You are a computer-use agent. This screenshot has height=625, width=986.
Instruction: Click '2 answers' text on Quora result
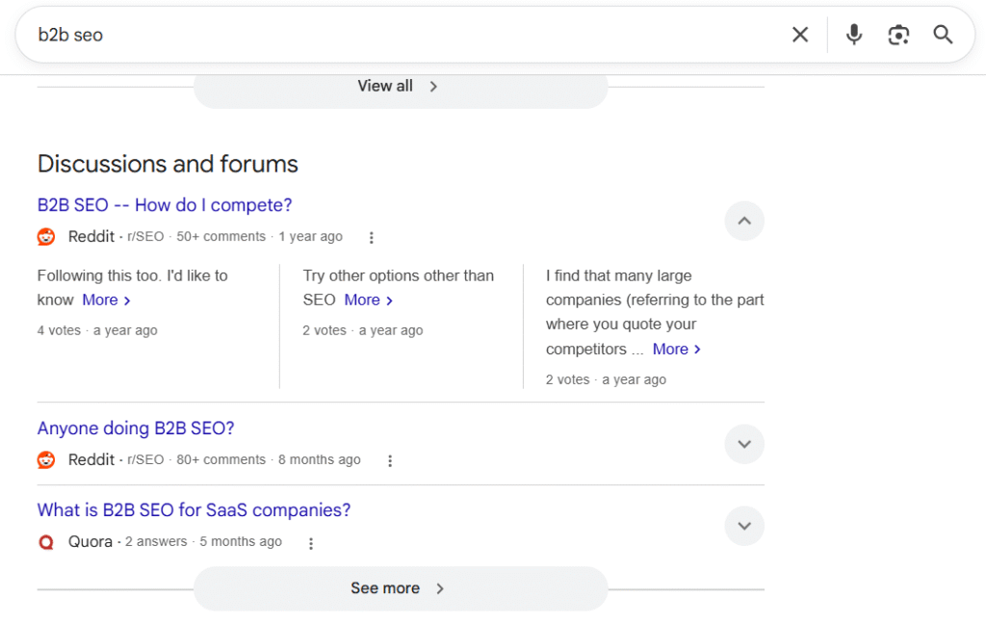(x=156, y=541)
